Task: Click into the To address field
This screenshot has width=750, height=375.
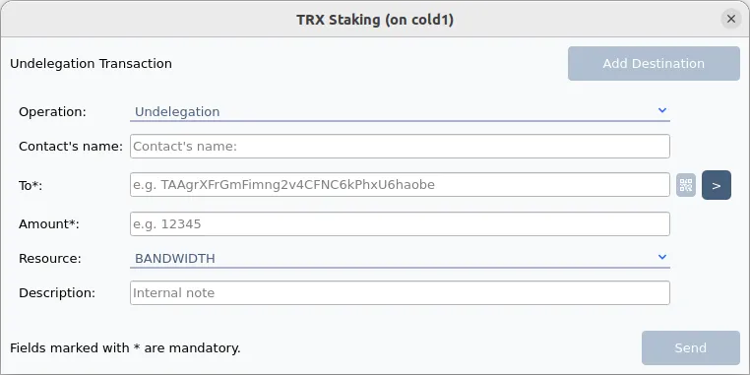Action: pos(400,185)
